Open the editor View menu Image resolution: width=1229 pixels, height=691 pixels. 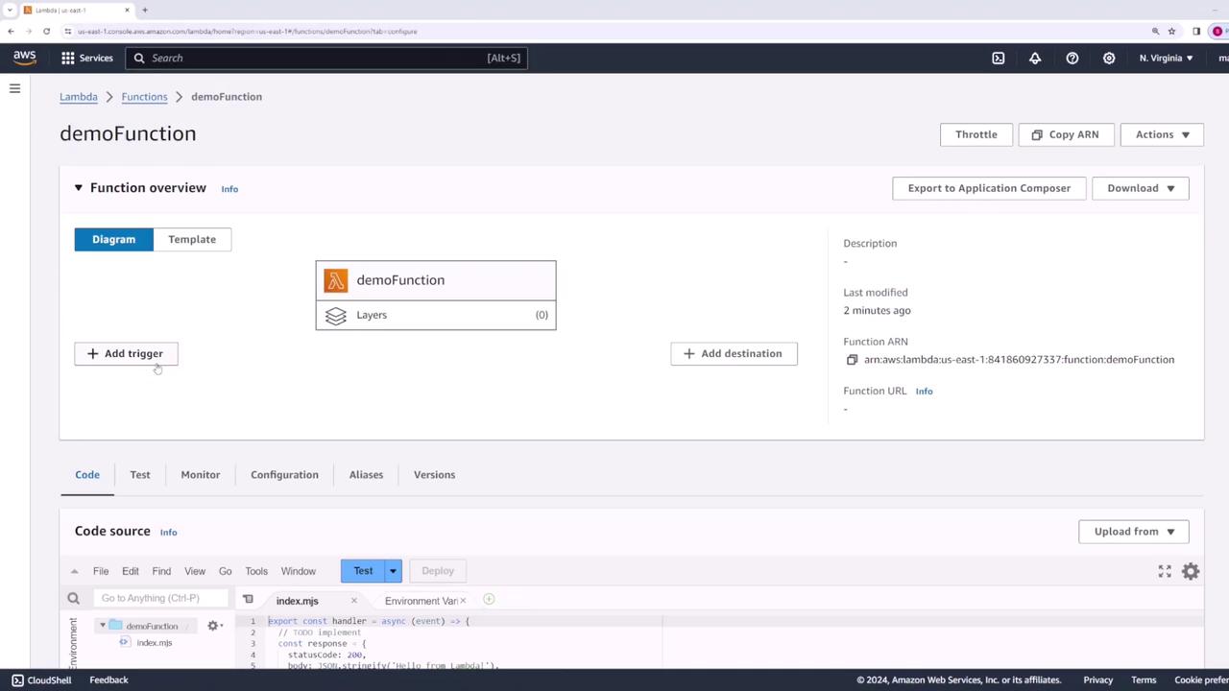point(195,571)
